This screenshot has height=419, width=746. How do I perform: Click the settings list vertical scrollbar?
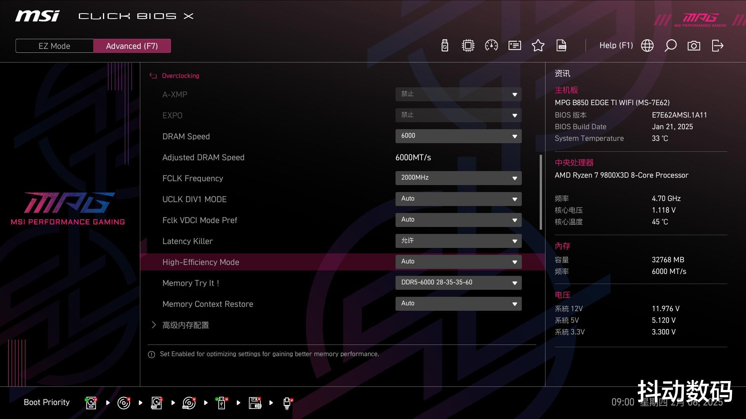pyautogui.click(x=540, y=192)
